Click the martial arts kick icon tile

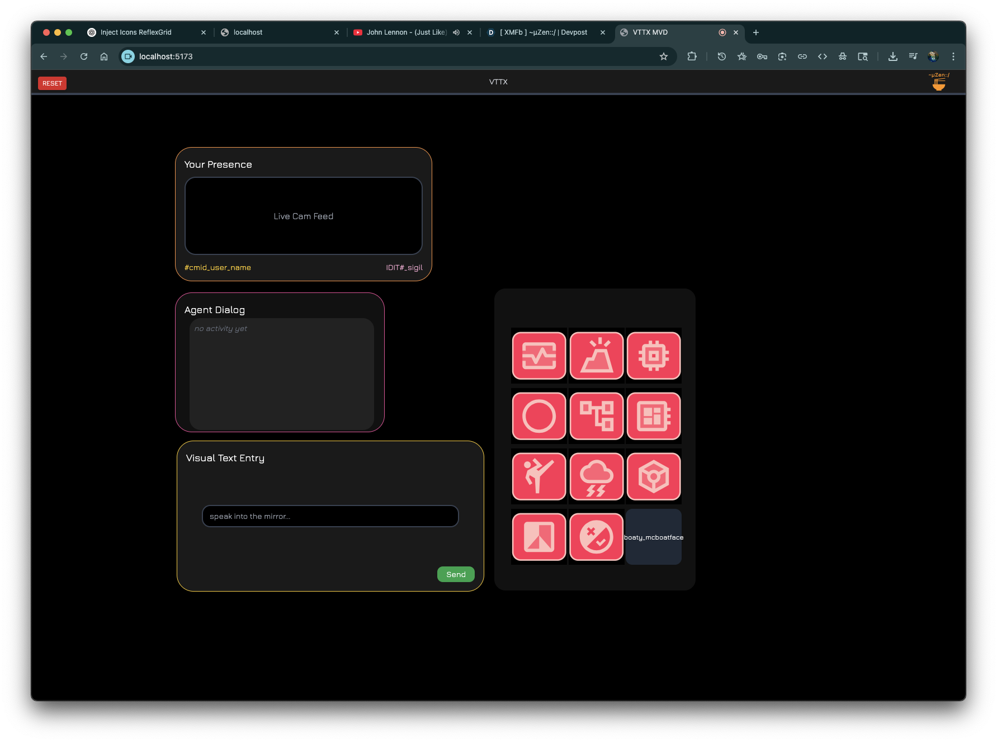[x=539, y=476]
